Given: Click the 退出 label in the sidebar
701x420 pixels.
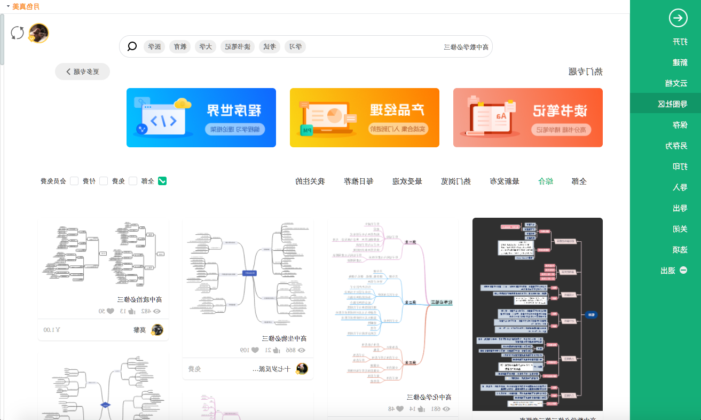Looking at the screenshot, I should point(668,271).
